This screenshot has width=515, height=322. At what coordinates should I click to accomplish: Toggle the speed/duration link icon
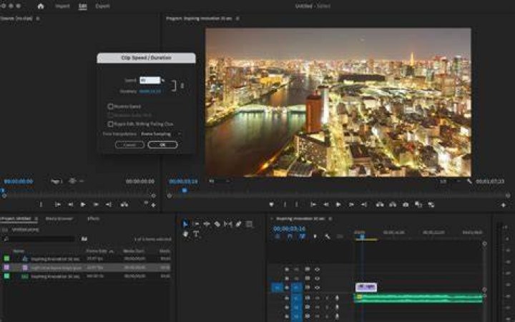[182, 86]
